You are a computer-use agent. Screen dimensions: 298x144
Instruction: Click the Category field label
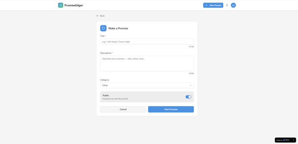105,80
